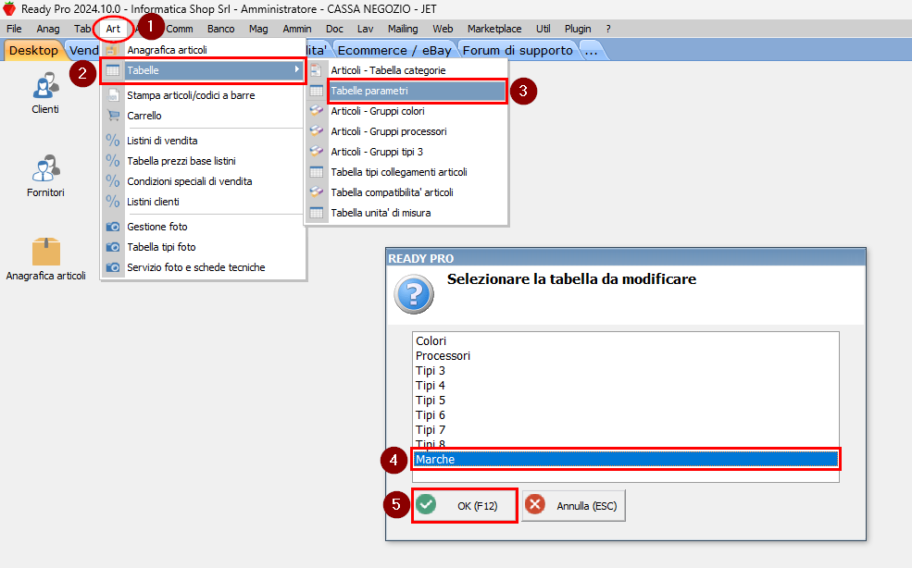The height and width of the screenshot is (568, 912).
Task: Click table icon beside Tabella unita' di misura
Action: [x=317, y=213]
